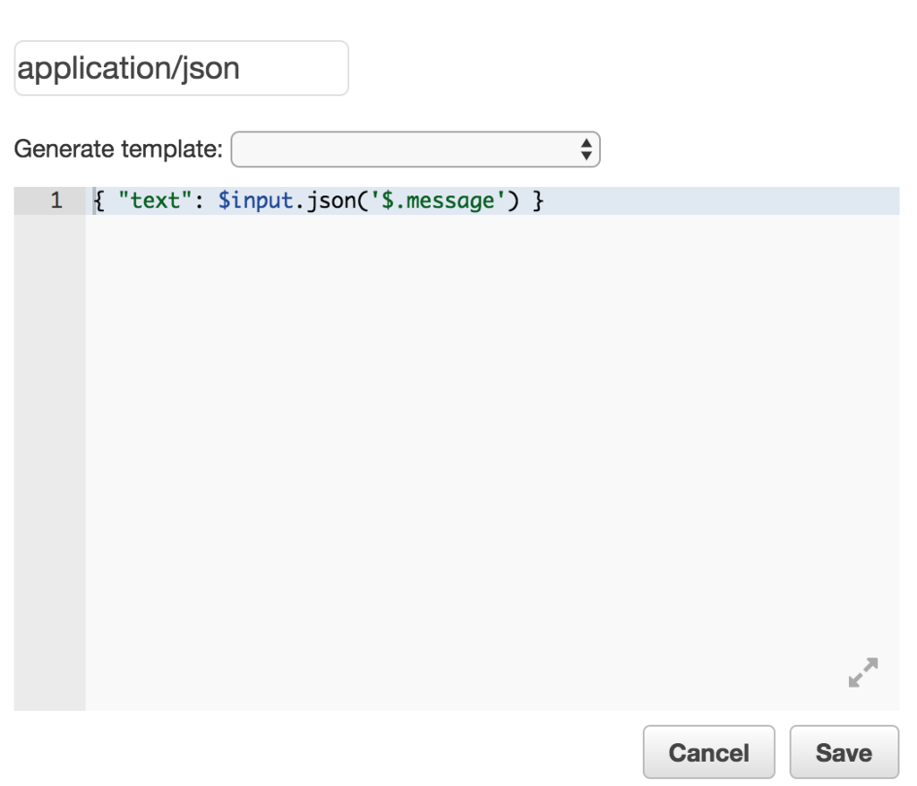Image resolution: width=917 pixels, height=786 pixels.
Task: Click the opening curly brace on line 1
Action: click(98, 201)
